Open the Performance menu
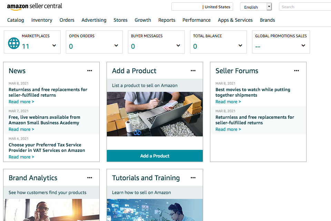Screen dimensions: 331x221 [x=197, y=20]
